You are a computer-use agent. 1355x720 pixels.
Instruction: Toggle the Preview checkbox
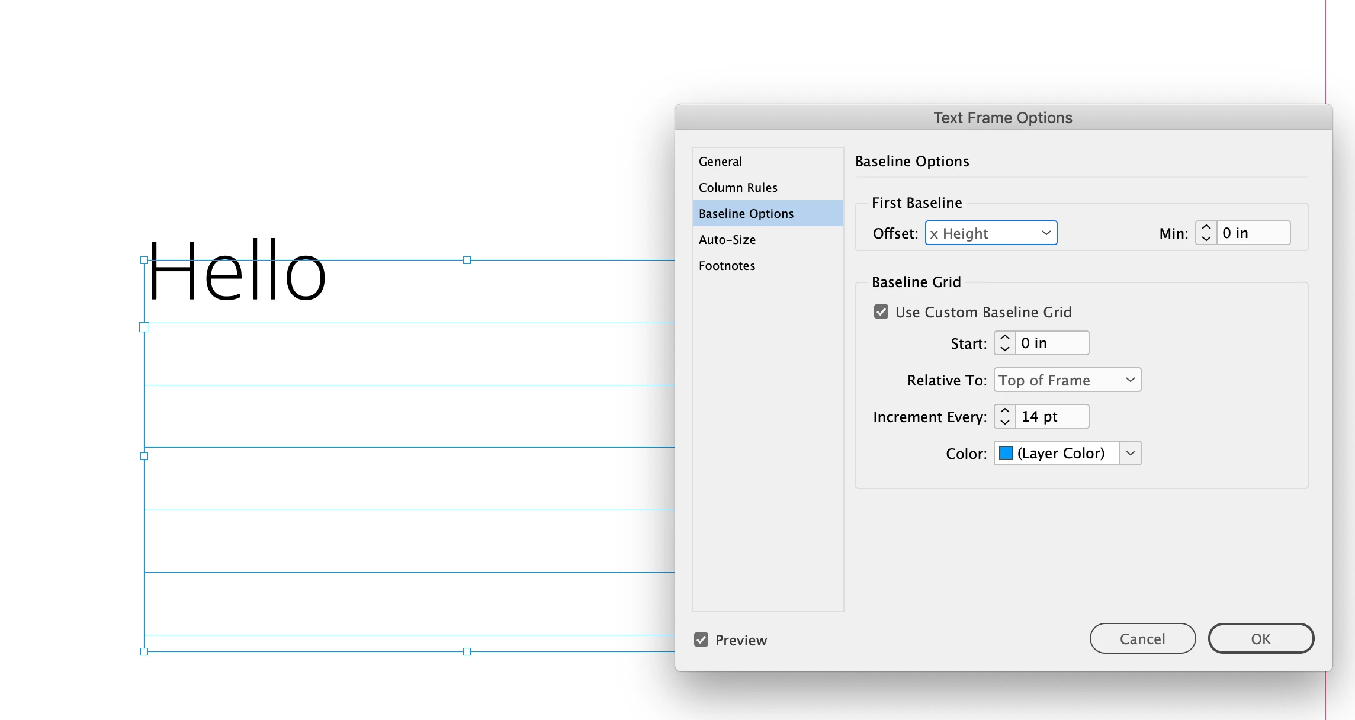point(701,639)
